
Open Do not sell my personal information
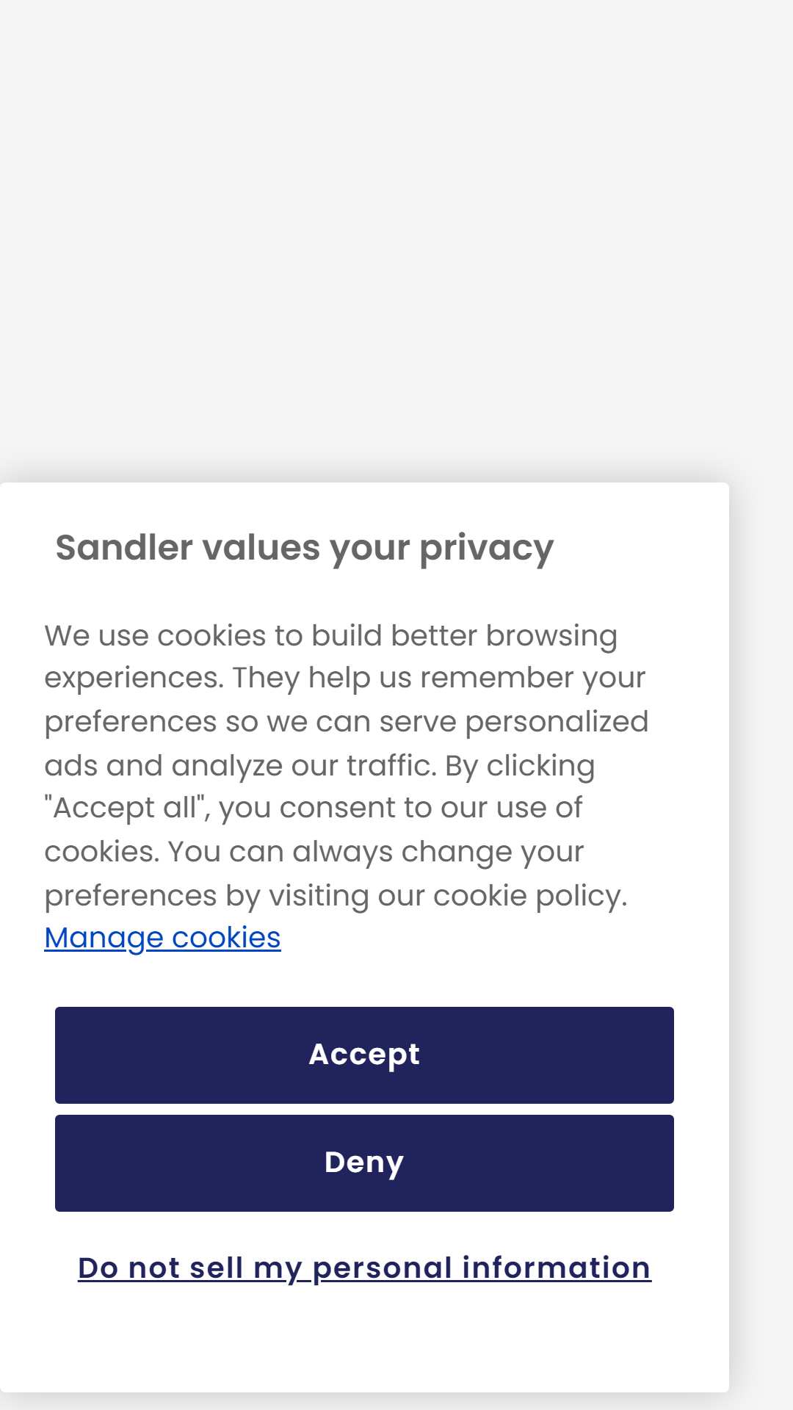tap(364, 1268)
